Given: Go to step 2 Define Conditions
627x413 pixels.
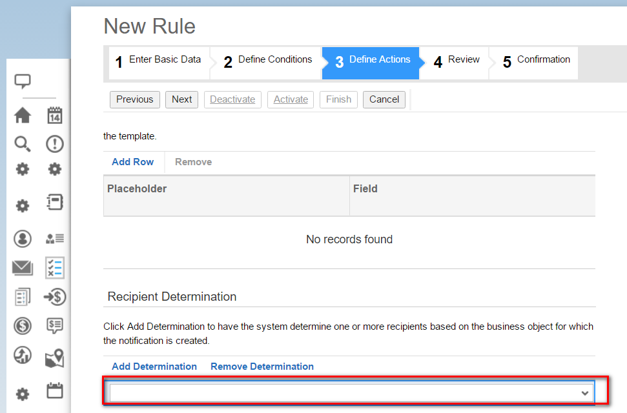Looking at the screenshot, I should click(267, 63).
